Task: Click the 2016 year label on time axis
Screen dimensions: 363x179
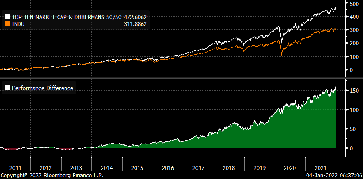Action: (x=168, y=167)
